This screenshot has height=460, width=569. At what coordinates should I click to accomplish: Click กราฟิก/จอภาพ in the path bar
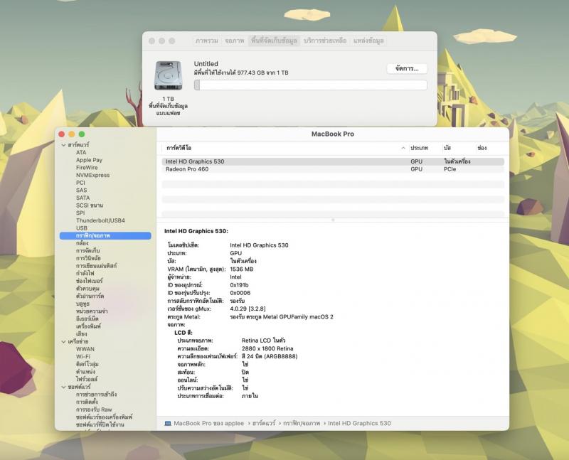pyautogui.click(x=302, y=423)
